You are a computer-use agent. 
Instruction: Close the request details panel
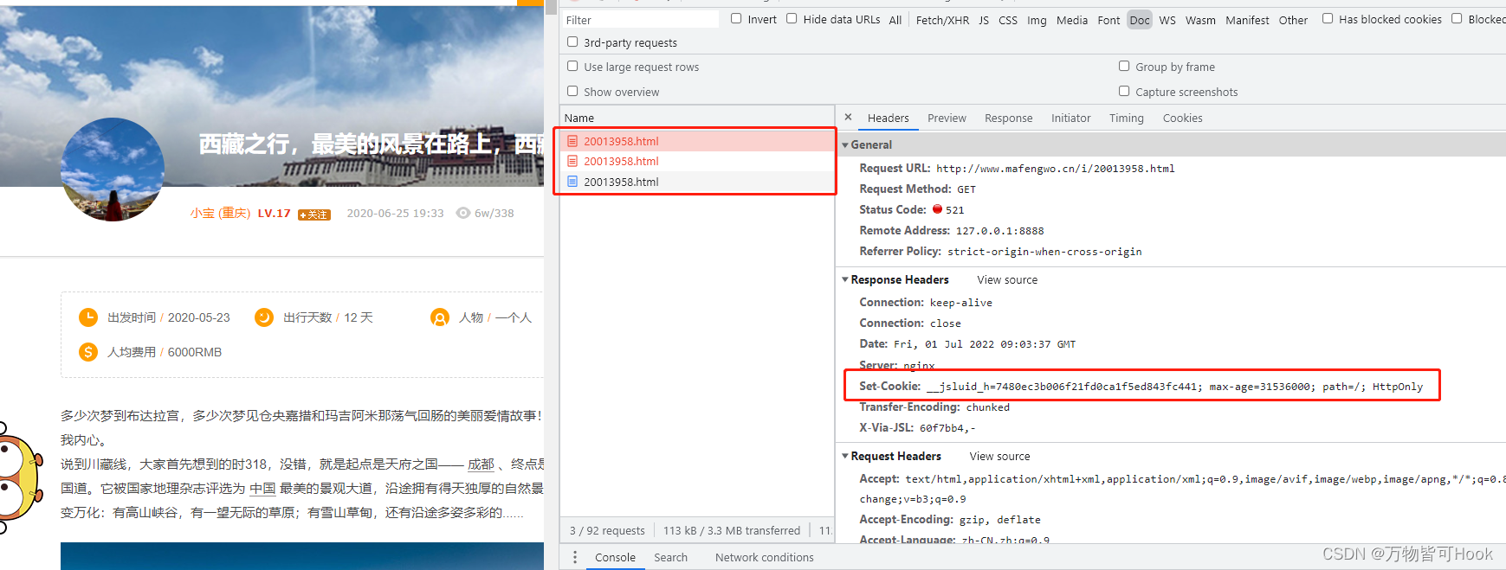[848, 118]
